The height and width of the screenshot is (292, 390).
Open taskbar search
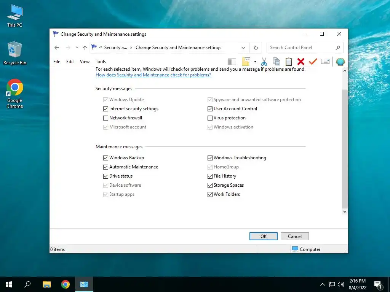coord(27,284)
